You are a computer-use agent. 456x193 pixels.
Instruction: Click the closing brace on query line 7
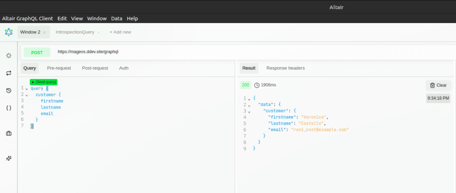(x=32, y=126)
